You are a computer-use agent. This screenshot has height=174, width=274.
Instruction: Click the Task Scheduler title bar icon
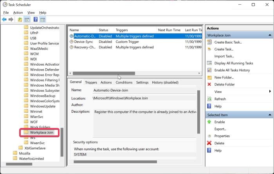(x=5, y=5)
